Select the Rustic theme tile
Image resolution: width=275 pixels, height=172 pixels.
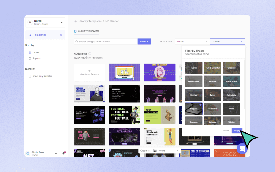click(193, 68)
